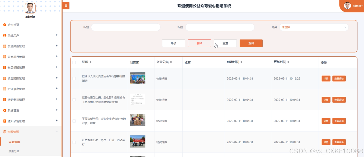Image resolution: width=364 pixels, height=157 pixels.
Task: Check the row 慈善物资怎么捐、怎么管
Action: 74,100
